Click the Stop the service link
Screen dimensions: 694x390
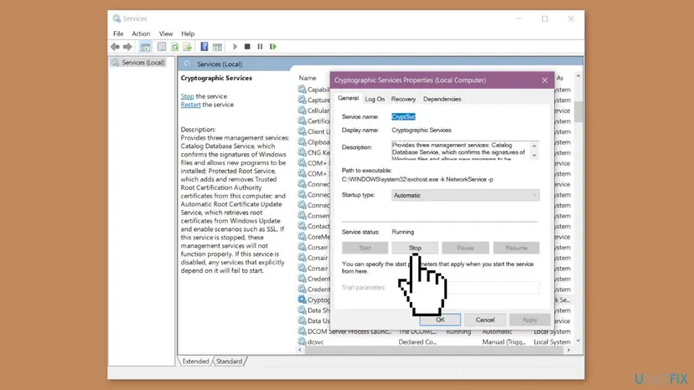187,96
